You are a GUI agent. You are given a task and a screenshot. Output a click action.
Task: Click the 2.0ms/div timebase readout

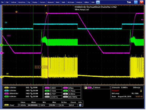(x=116, y=88)
